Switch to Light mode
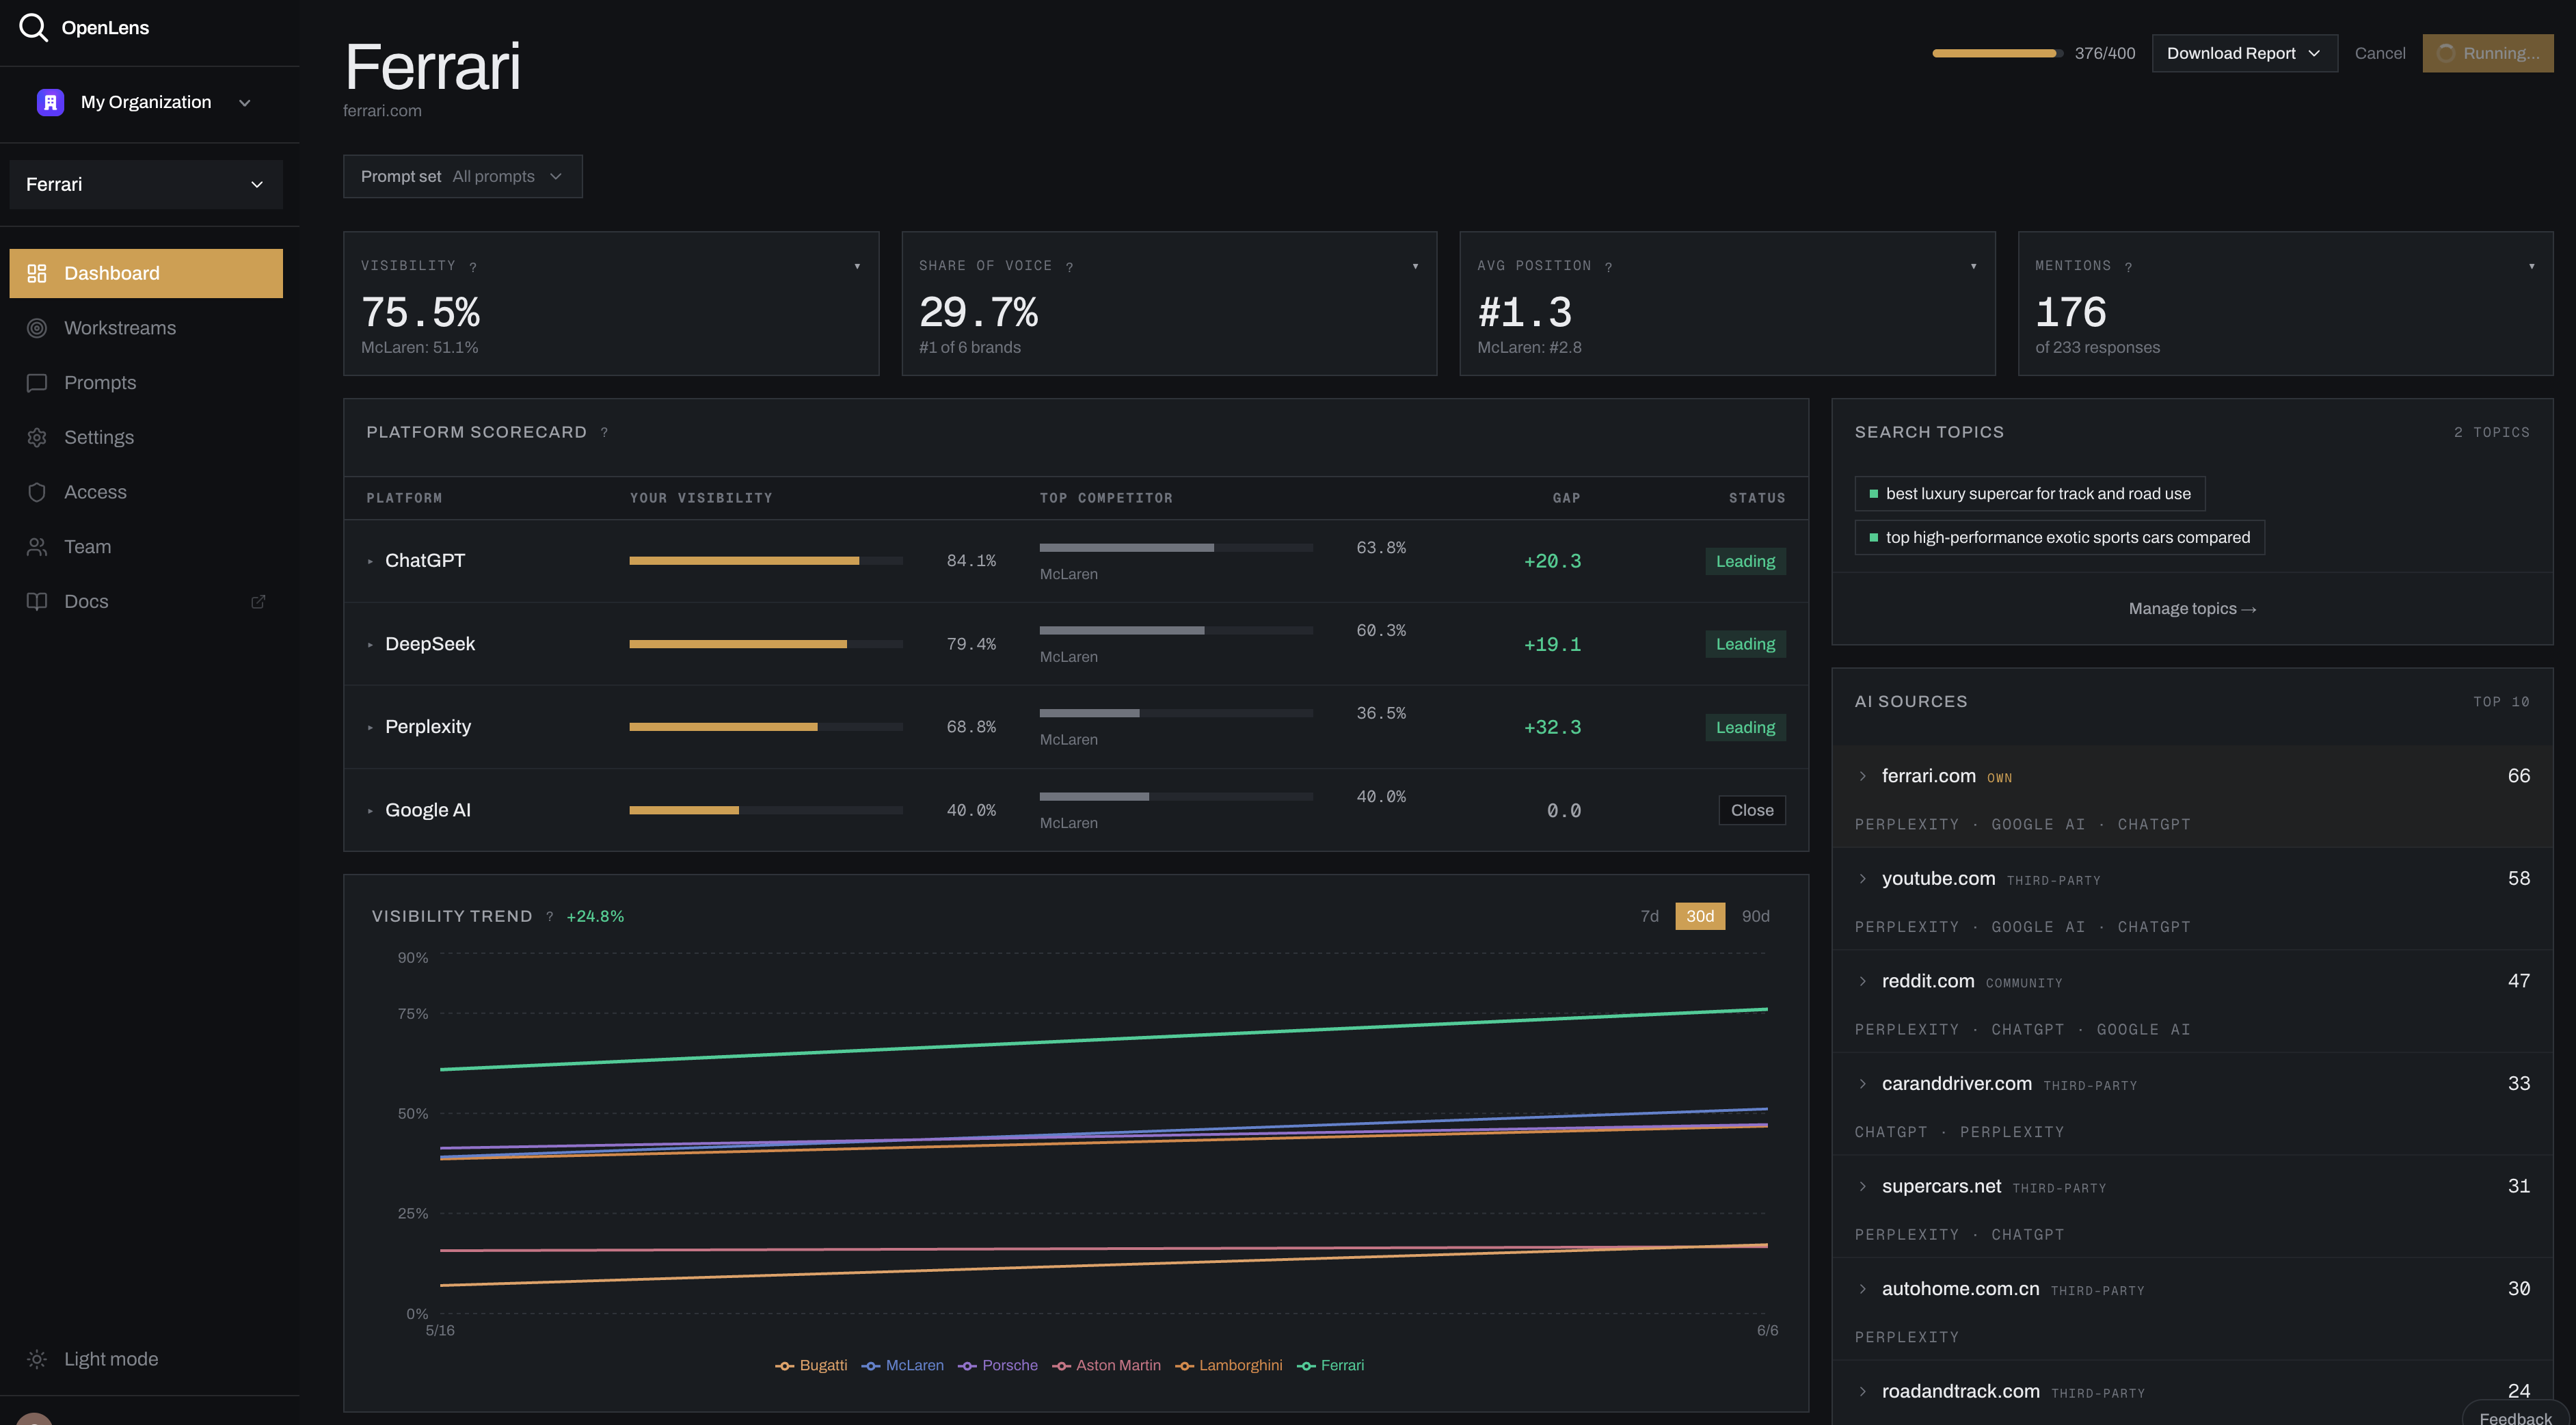 tap(146, 1359)
